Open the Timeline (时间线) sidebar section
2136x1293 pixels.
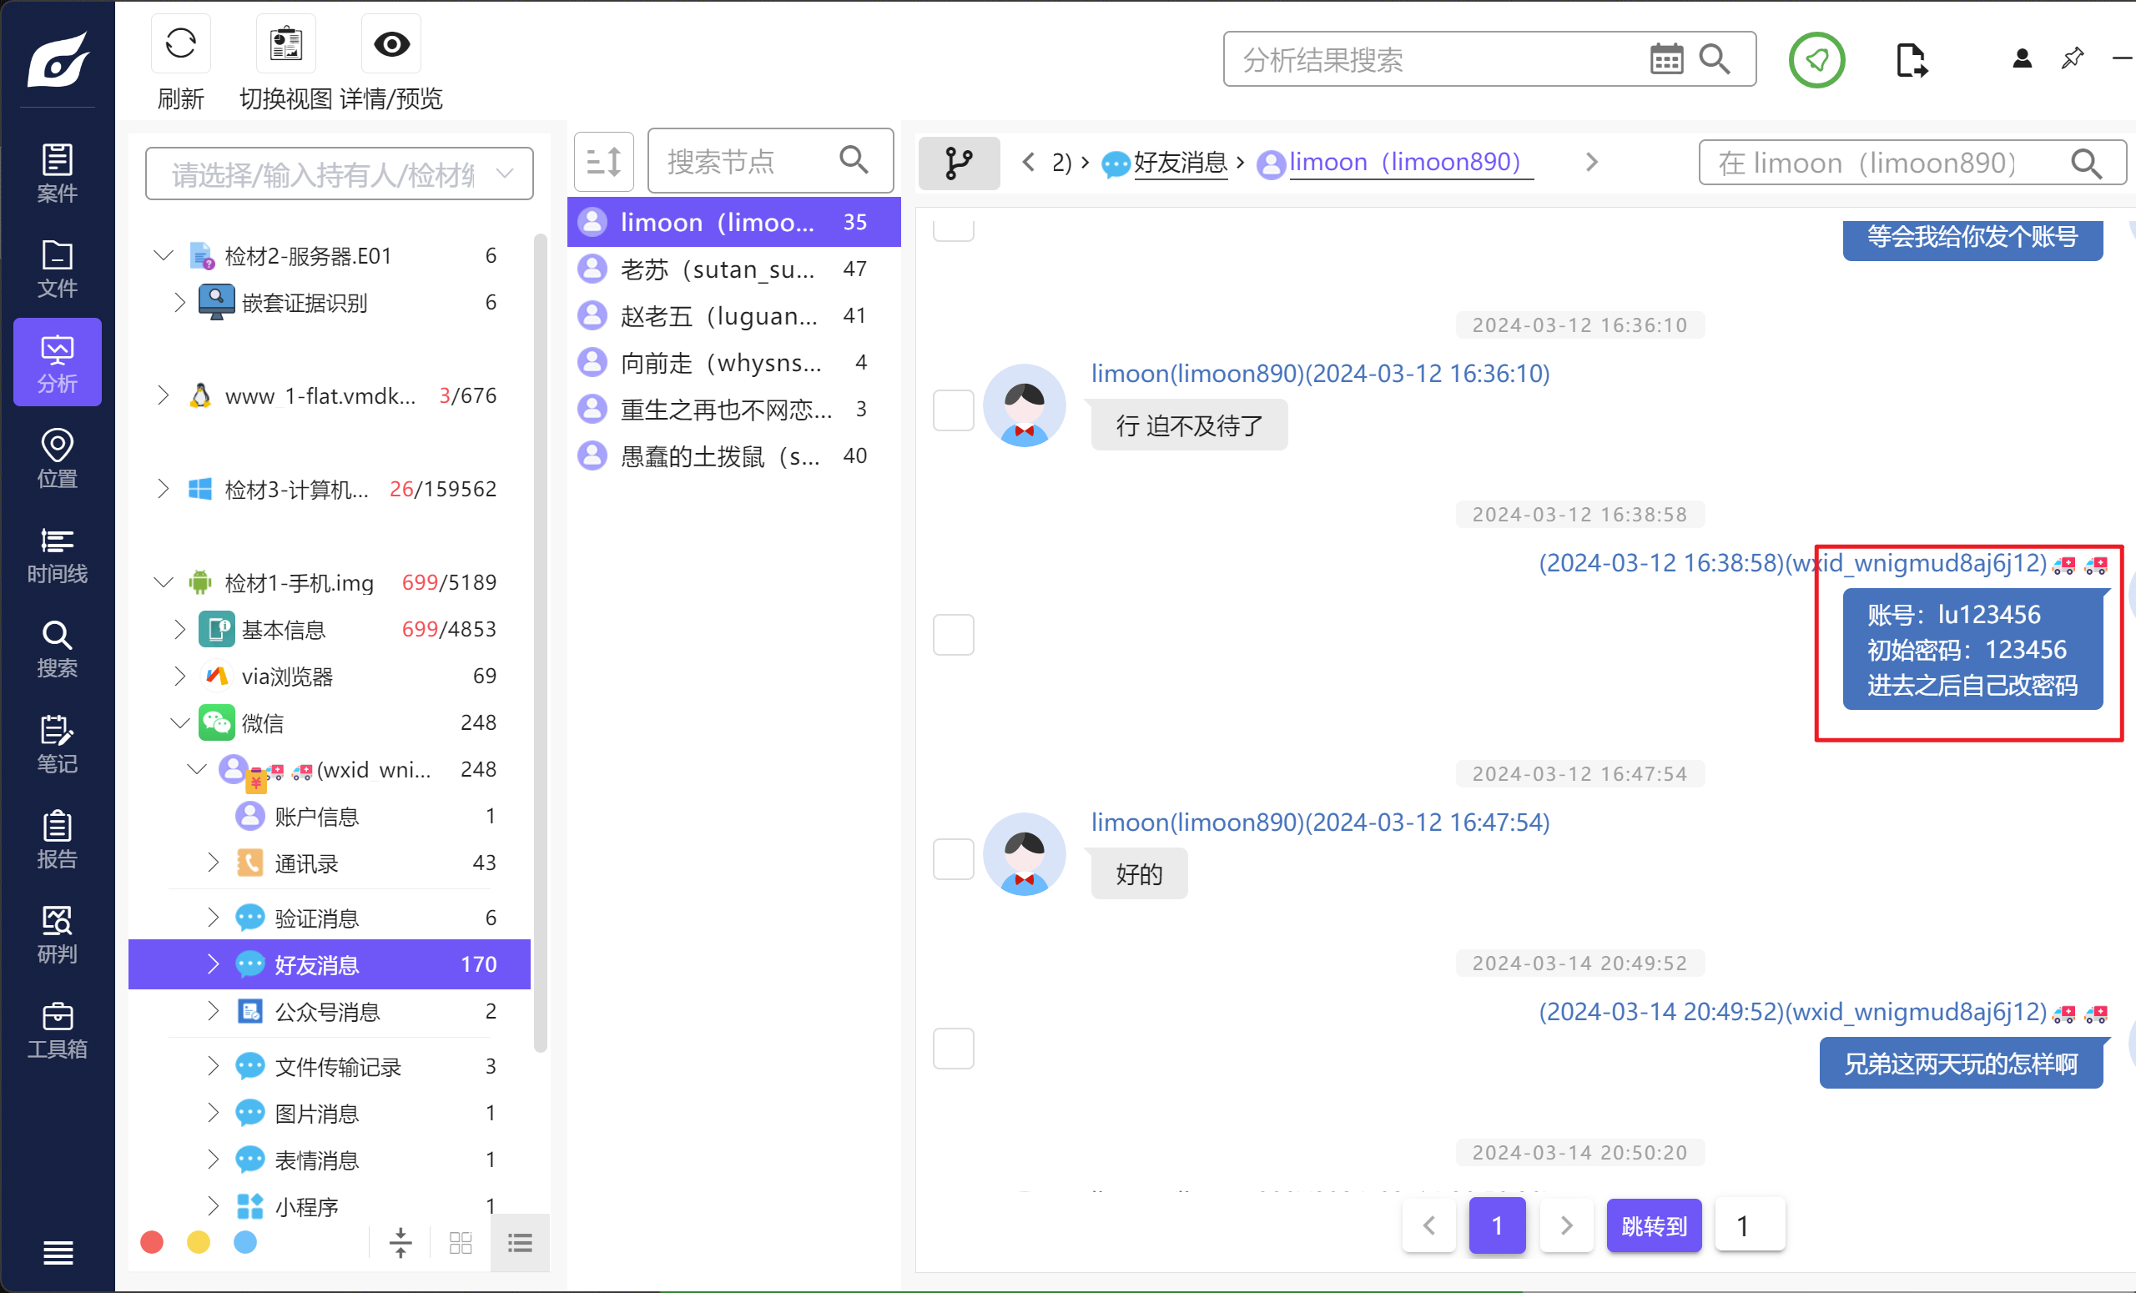coord(58,555)
